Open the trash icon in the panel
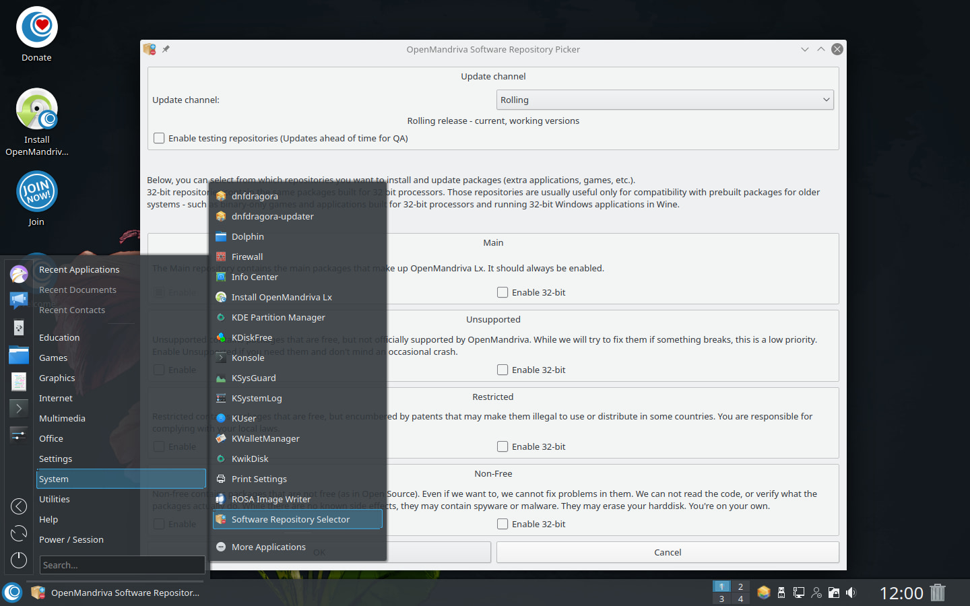 click(938, 593)
